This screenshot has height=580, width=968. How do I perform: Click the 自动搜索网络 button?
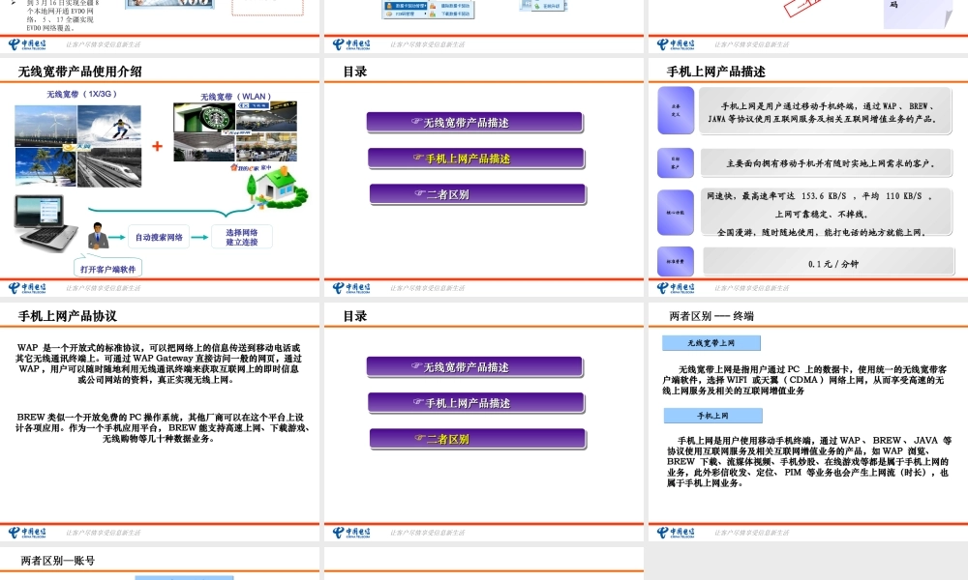[159, 236]
